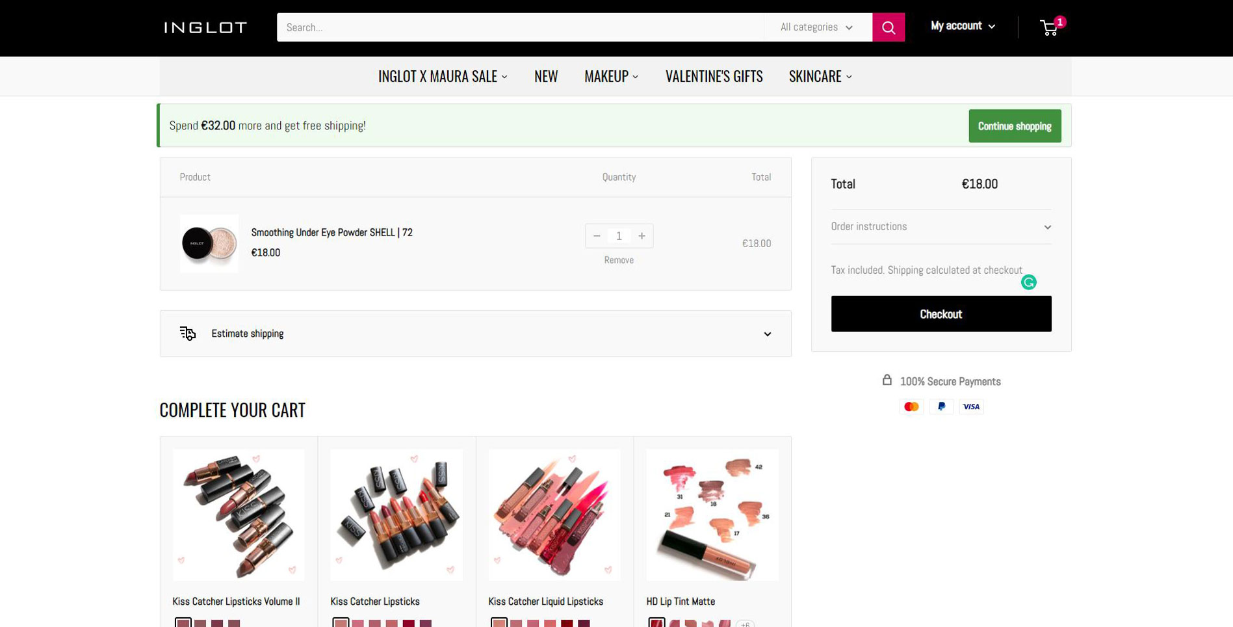
Task: Click the Estimate shipping truck icon
Action: pos(188,334)
